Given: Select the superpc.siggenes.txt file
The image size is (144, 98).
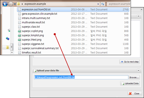Looking at the screenshot, I should coord(73,44).
